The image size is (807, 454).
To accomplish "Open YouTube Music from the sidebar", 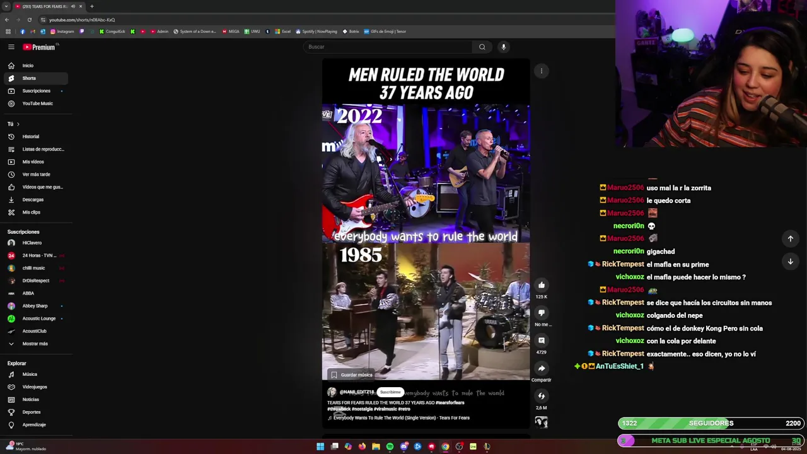I will (x=37, y=103).
